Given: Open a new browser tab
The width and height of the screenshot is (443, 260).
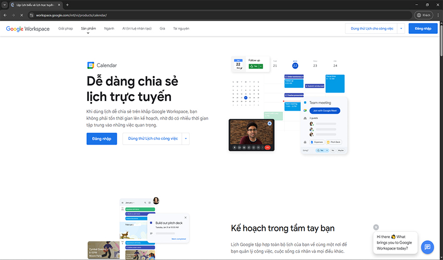Looking at the screenshot, I should pyautogui.click(x=67, y=5).
